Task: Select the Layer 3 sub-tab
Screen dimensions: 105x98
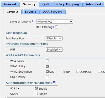Action: [30, 12]
